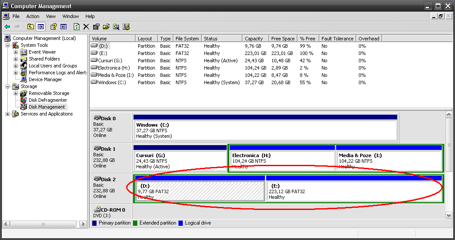The image size is (455, 240).
Task: Expand the Services and Applications node
Action: coord(8,114)
